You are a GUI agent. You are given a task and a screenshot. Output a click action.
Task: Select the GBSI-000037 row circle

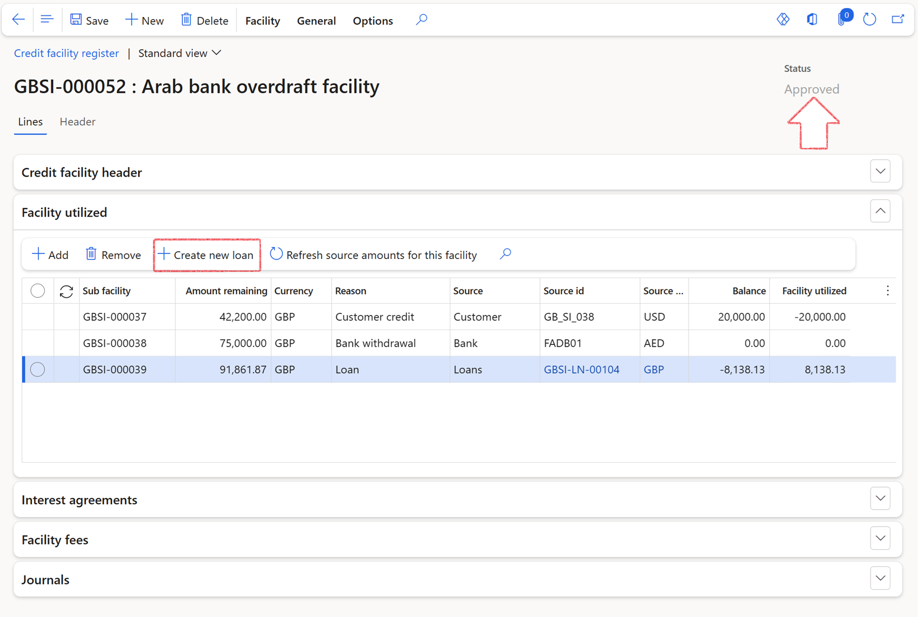point(37,316)
